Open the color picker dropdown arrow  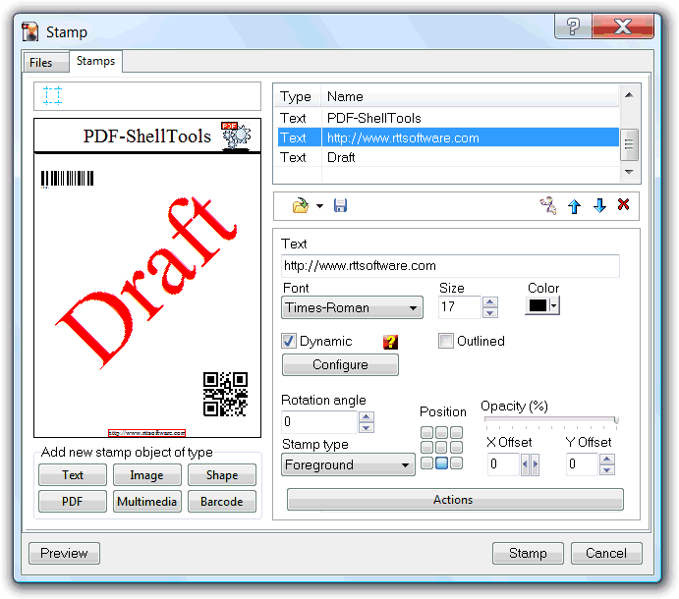tap(554, 306)
